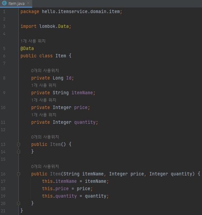Click line number 16 in gutter
Viewport: 202px width, 215px height.
point(3,174)
